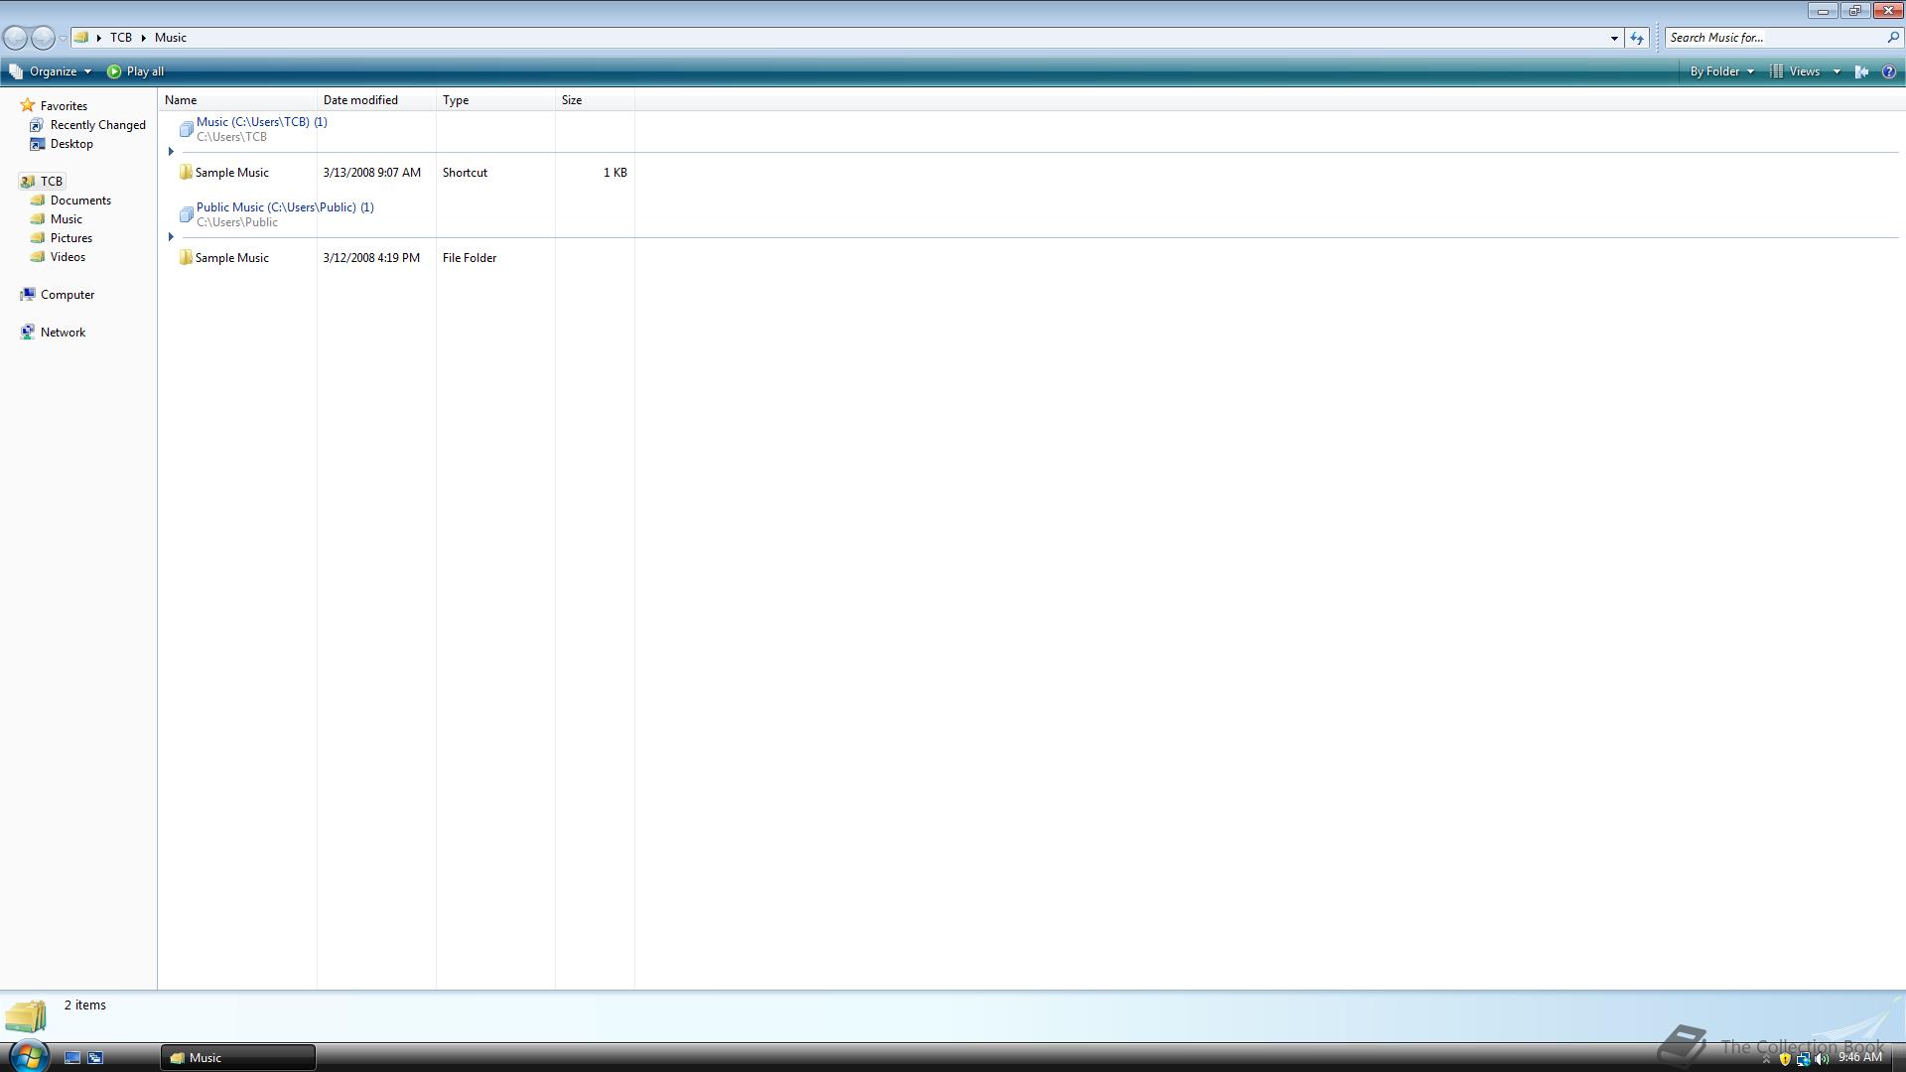Viewport: 1906px width, 1072px height.
Task: Click the security shield tray icon
Action: point(1785,1059)
